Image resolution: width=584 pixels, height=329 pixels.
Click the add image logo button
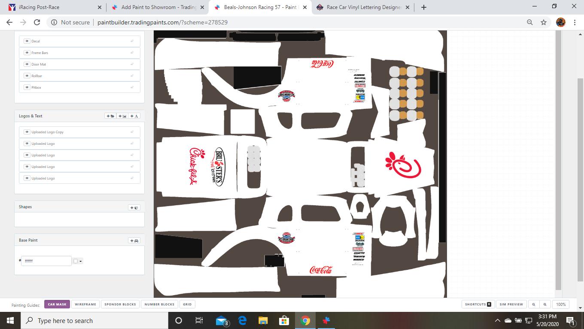click(122, 116)
